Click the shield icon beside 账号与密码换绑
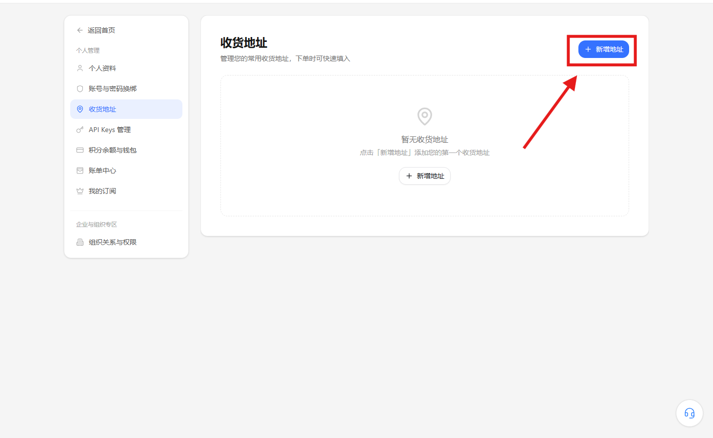This screenshot has height=438, width=713. (80, 89)
